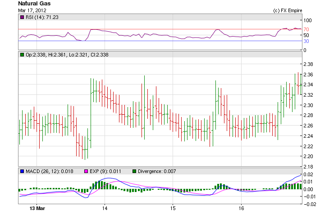The height and width of the screenshot is (220, 320).
Task: Click the "Op:2.338, Hi:2.361, Lo:2.321, Cl:2.338" readout
Action: (67, 55)
